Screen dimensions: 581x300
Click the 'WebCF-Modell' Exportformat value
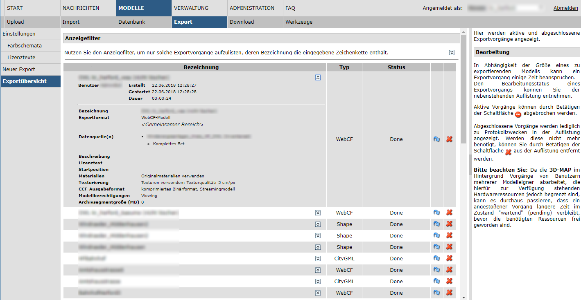coord(156,118)
